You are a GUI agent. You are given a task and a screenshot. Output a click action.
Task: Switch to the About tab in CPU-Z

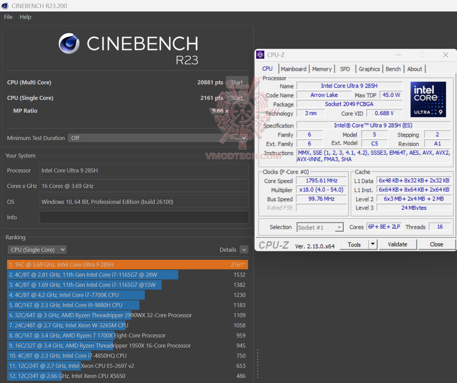point(414,69)
